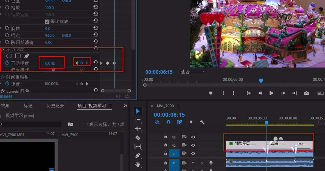This screenshot has height=171, width=325.
Task: Toggle insert sequences as nests option
Action: point(157,122)
